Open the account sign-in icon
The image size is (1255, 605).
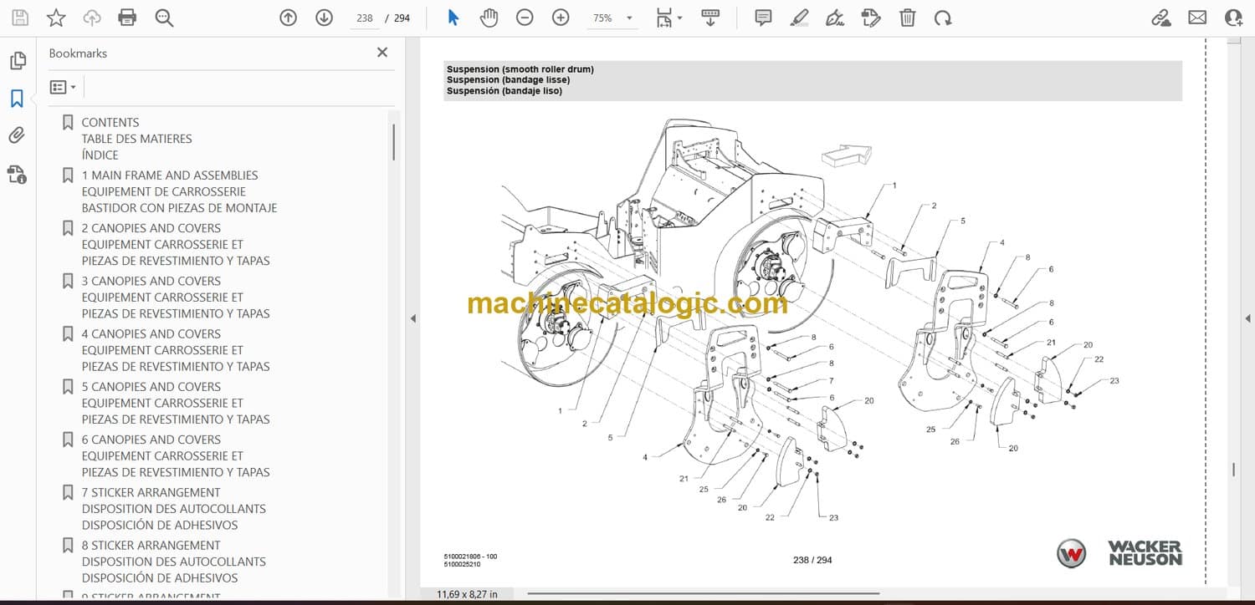(x=1233, y=18)
